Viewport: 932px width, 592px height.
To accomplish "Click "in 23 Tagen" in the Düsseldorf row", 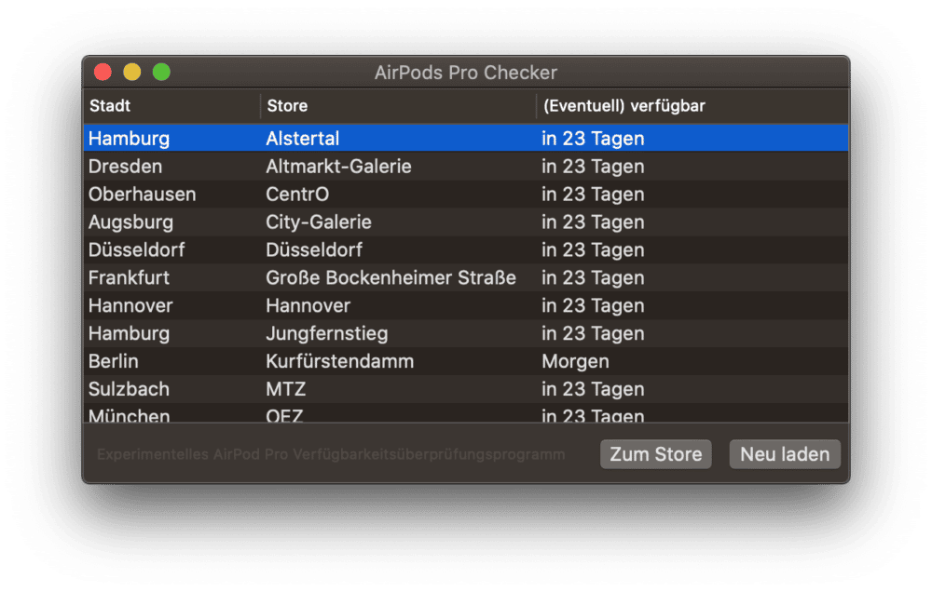I will [593, 250].
